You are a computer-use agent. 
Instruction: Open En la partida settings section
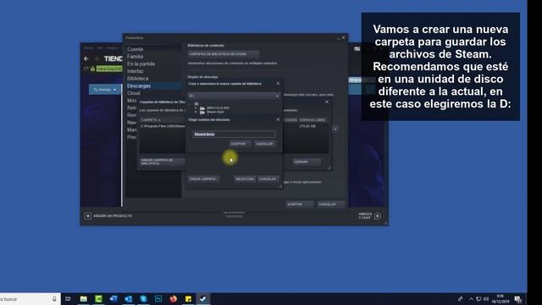[x=141, y=64]
